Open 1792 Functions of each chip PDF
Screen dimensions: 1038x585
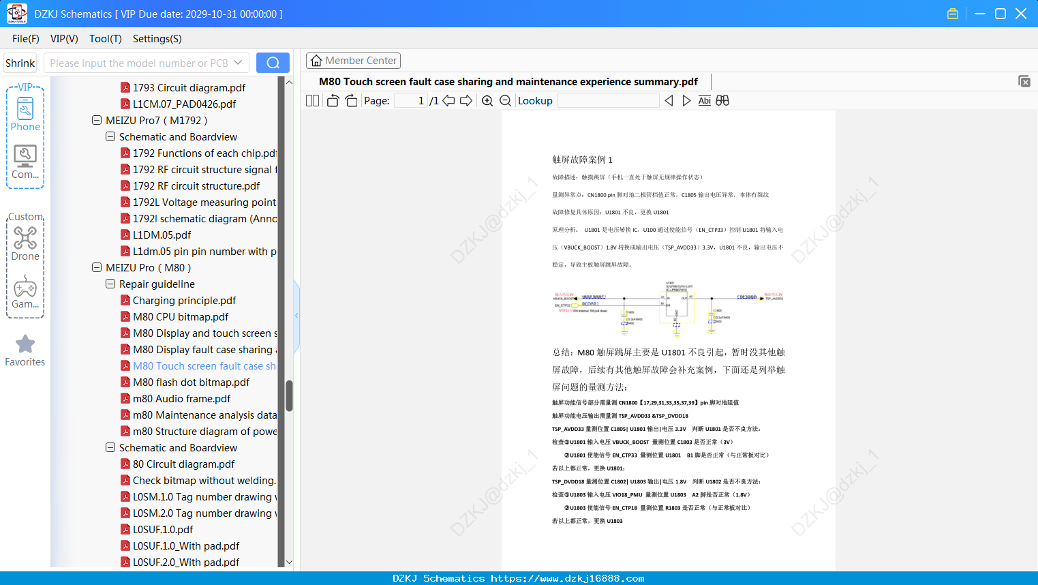[204, 153]
